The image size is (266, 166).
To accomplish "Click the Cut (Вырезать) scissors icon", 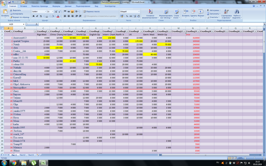I will (x=11, y=10).
